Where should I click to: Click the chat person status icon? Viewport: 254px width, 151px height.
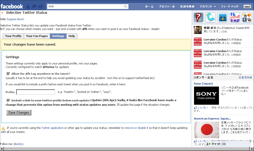(208, 144)
